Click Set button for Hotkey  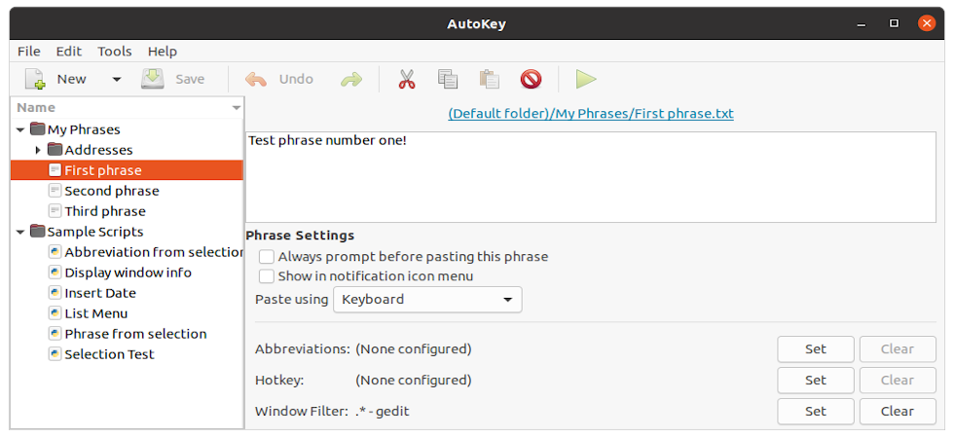[816, 381]
